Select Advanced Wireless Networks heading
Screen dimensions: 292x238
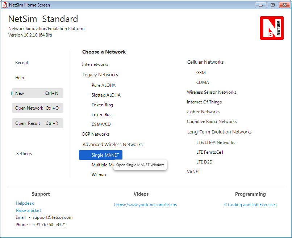(112, 144)
